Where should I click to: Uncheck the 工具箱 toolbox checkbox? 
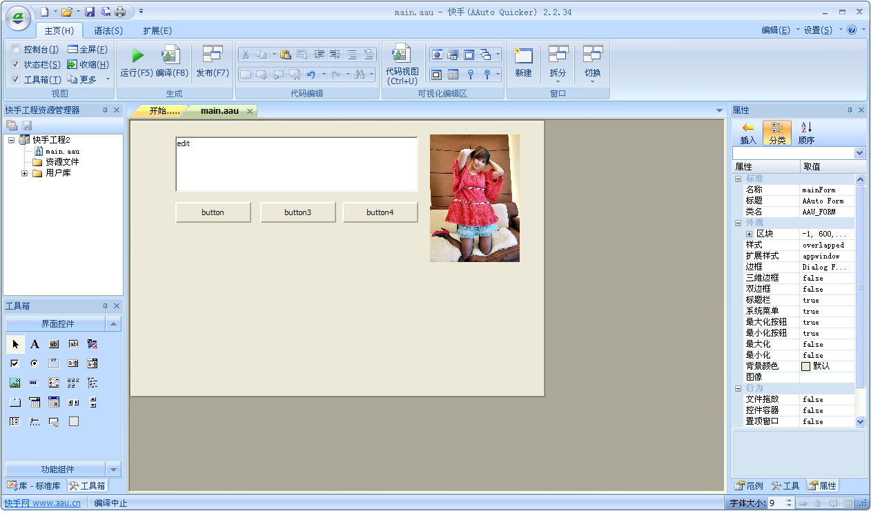pyautogui.click(x=16, y=79)
